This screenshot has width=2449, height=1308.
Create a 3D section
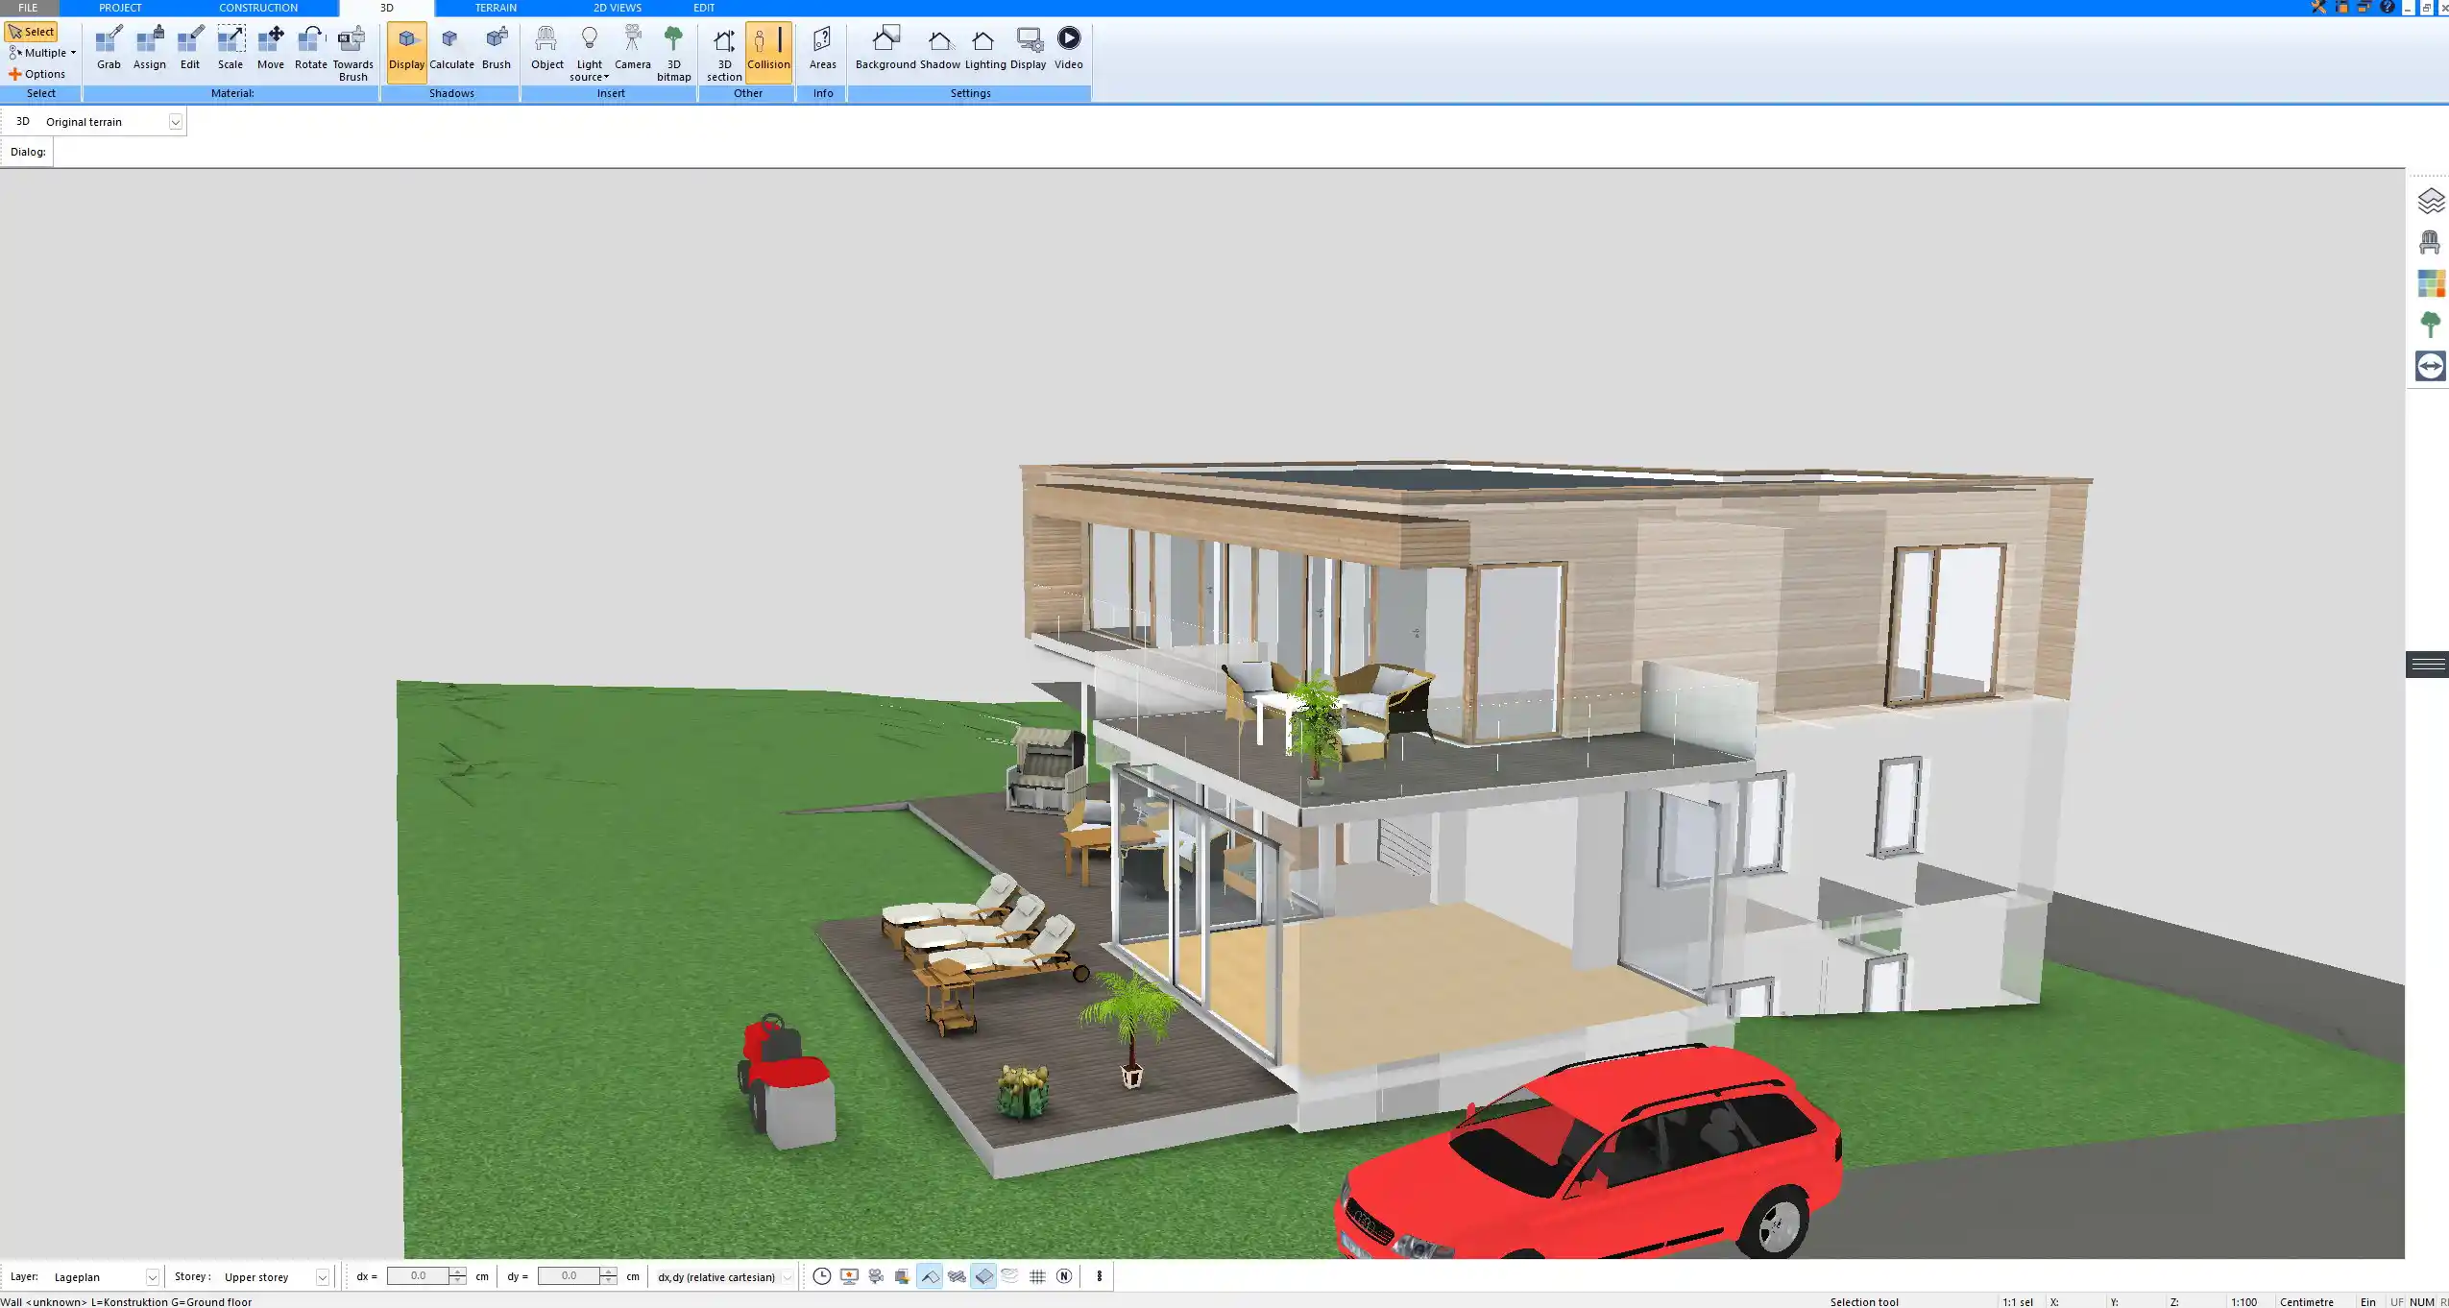click(724, 54)
